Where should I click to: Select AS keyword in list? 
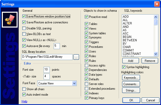pos(125,30)
